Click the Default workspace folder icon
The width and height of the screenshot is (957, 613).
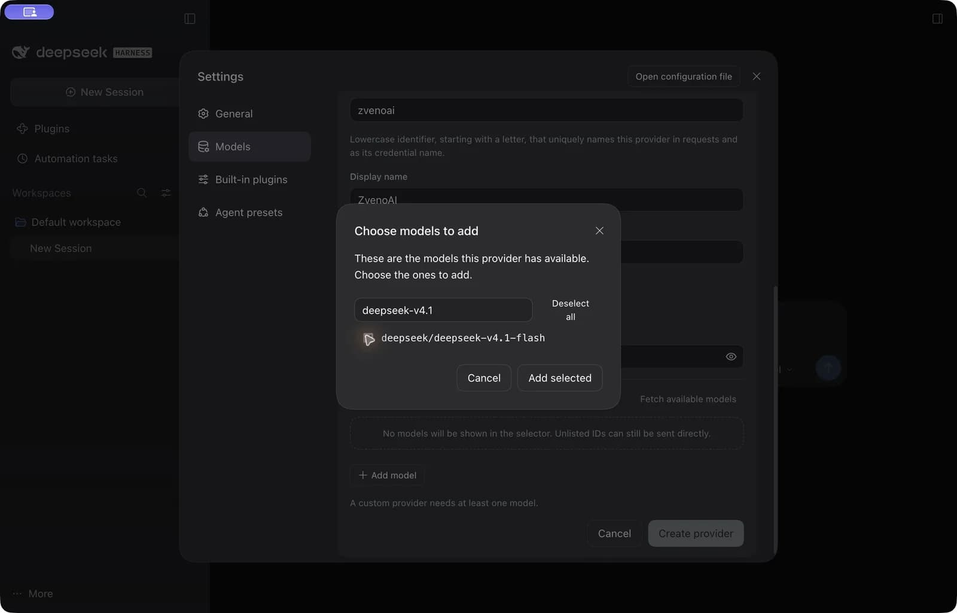tap(20, 222)
